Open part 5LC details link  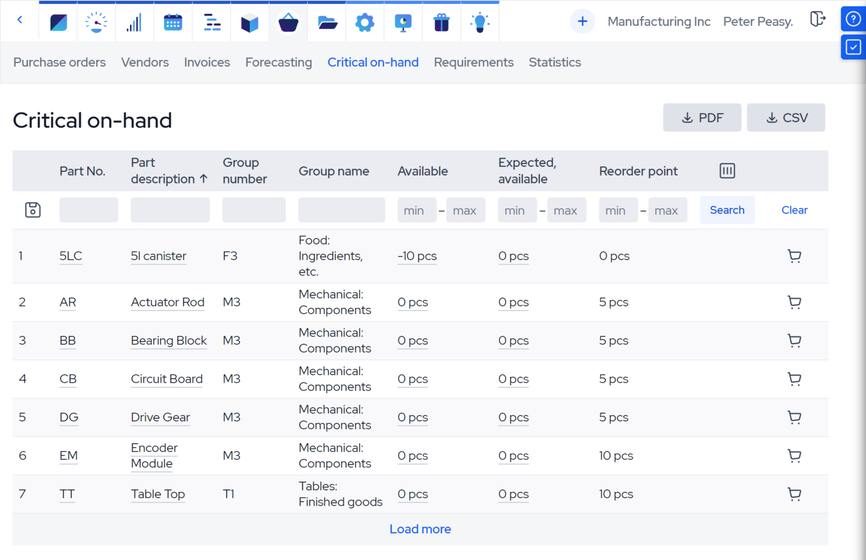point(70,256)
